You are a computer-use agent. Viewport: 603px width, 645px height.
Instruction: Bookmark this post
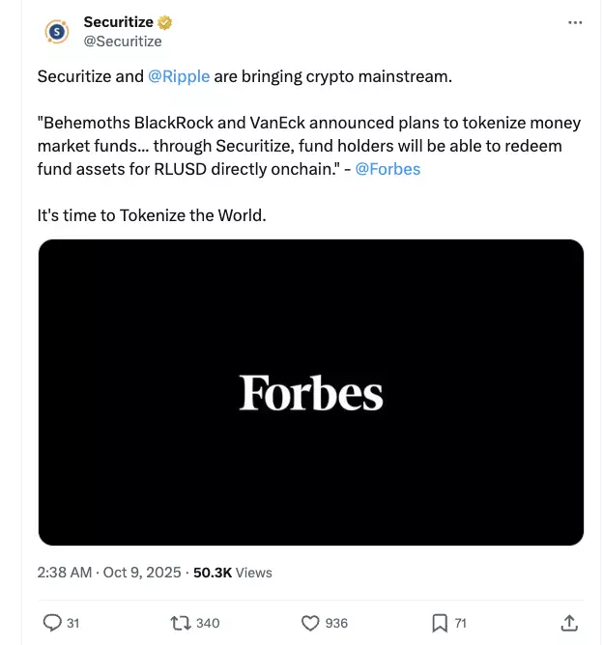pos(439,623)
